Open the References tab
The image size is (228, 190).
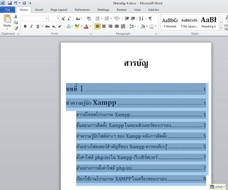[x=82, y=10]
